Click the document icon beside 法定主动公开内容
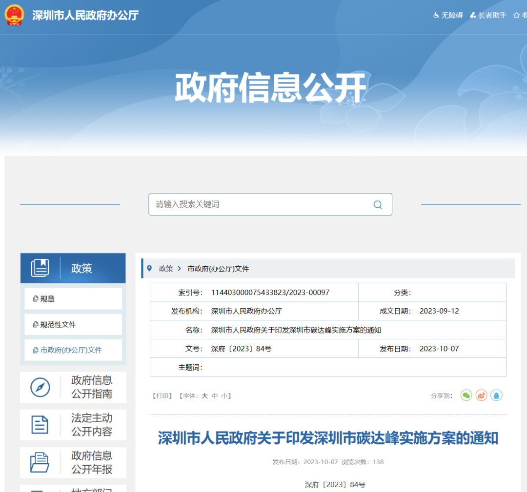 pyautogui.click(x=41, y=425)
